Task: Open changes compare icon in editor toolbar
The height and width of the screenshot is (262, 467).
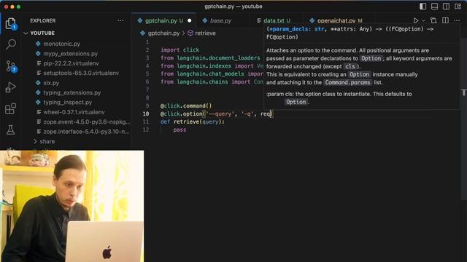Action: (433, 20)
